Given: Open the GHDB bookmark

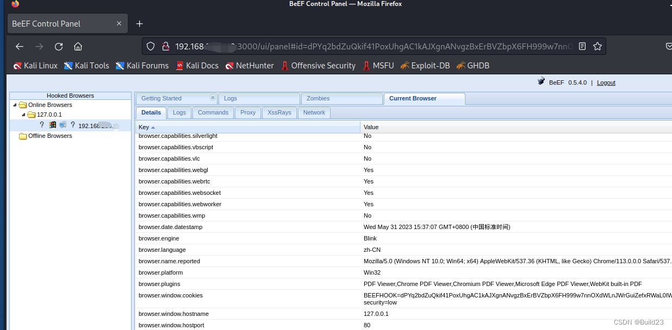Looking at the screenshot, I should pos(473,66).
